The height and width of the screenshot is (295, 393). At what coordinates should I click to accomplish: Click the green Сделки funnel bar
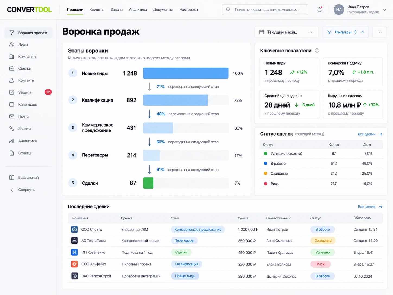click(x=148, y=183)
